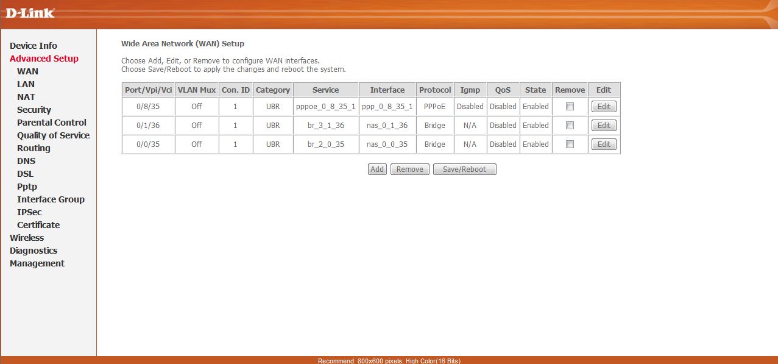Image resolution: width=778 pixels, height=364 pixels.
Task: Collapse the Advanced Setup menu
Action: pos(44,59)
